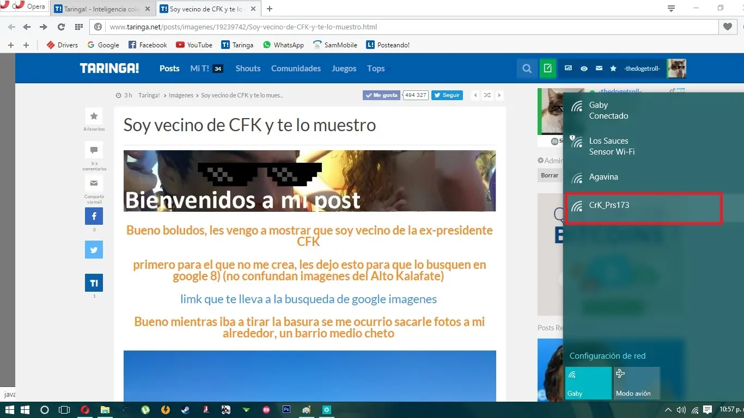Image resolution: width=744 pixels, height=418 pixels.
Task: Go to Shouts section
Action: tap(248, 69)
